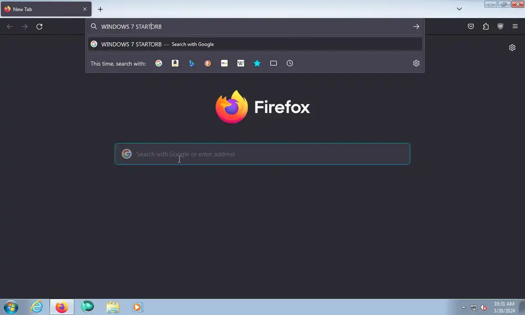
Task: Search in open tabs icon
Action: tap(274, 63)
